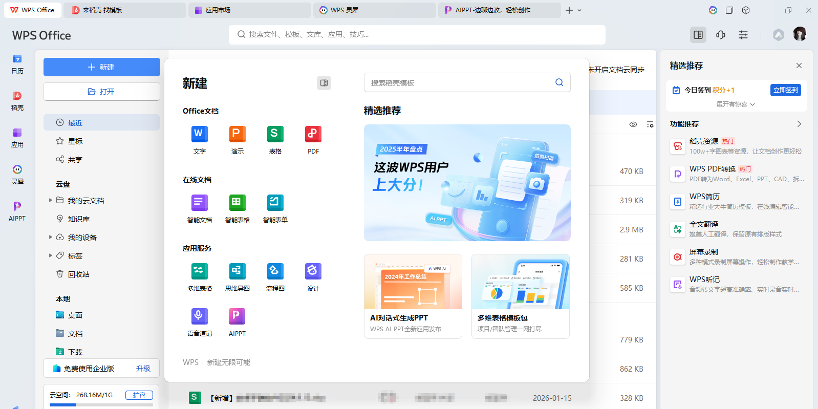This screenshot has width=818, height=409.
Task: Toggle the right sidebar panel layout button
Action: (x=698, y=35)
